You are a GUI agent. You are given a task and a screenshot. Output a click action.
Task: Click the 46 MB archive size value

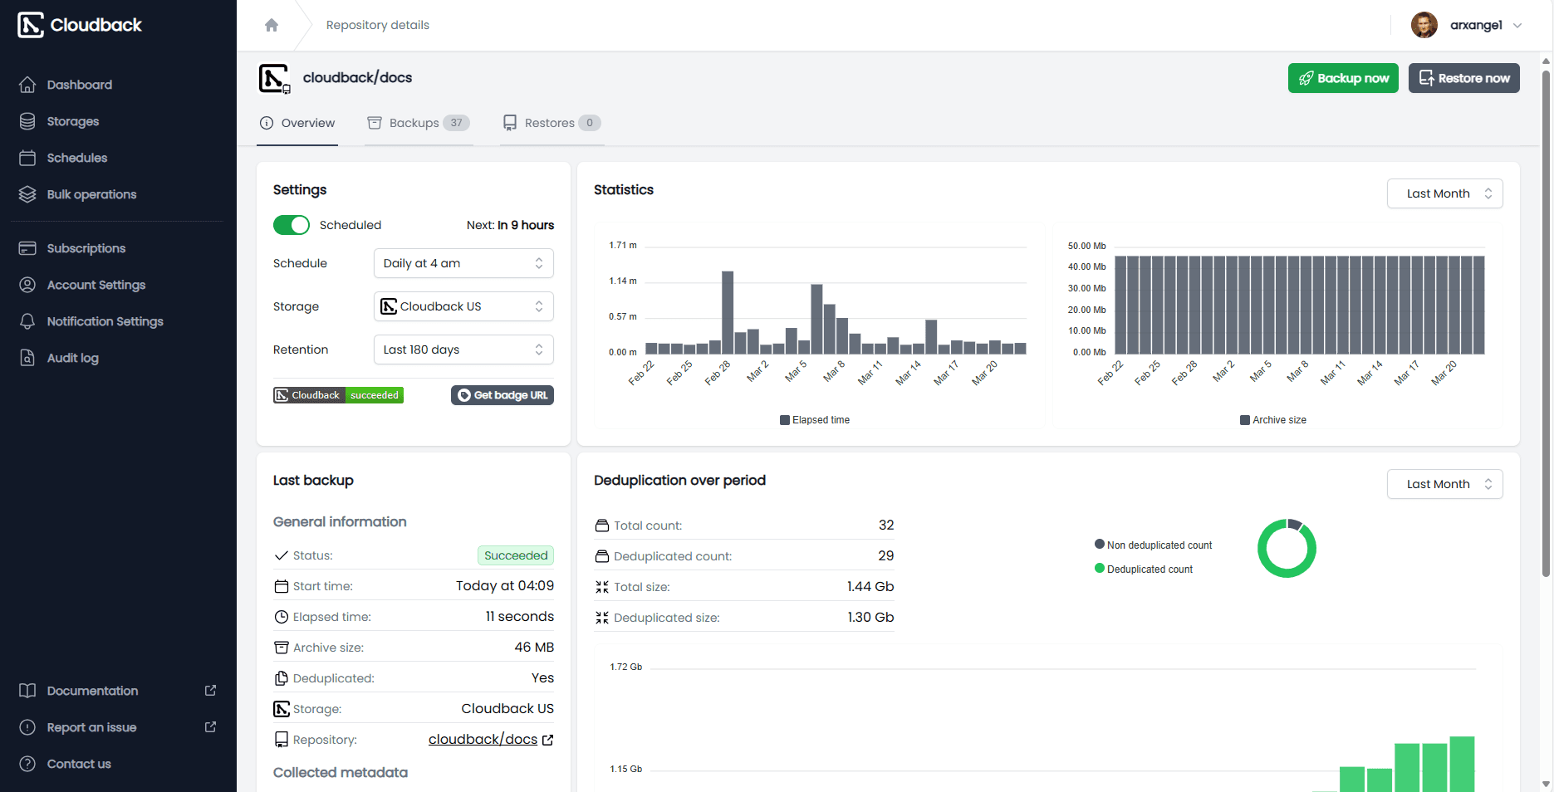point(534,648)
